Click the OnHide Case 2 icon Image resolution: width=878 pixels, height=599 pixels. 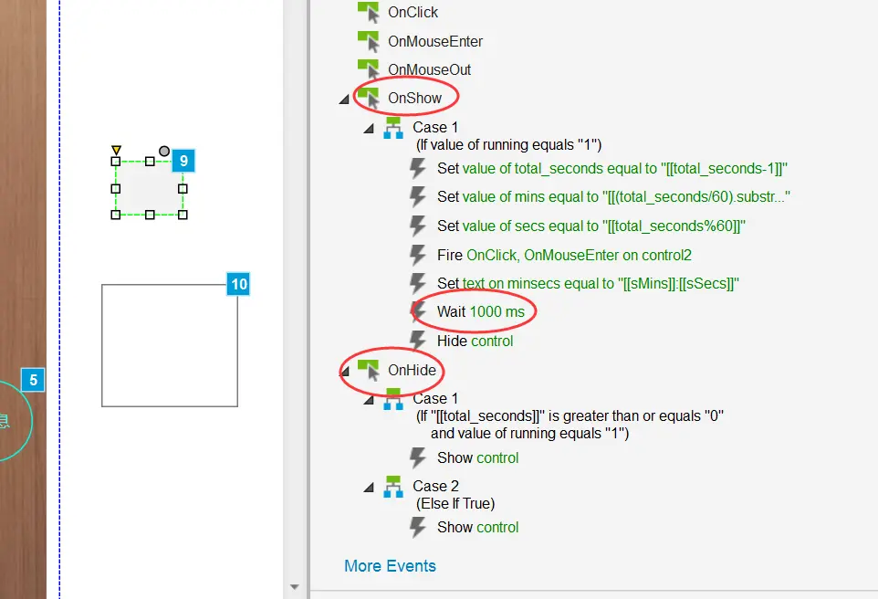[x=393, y=487]
